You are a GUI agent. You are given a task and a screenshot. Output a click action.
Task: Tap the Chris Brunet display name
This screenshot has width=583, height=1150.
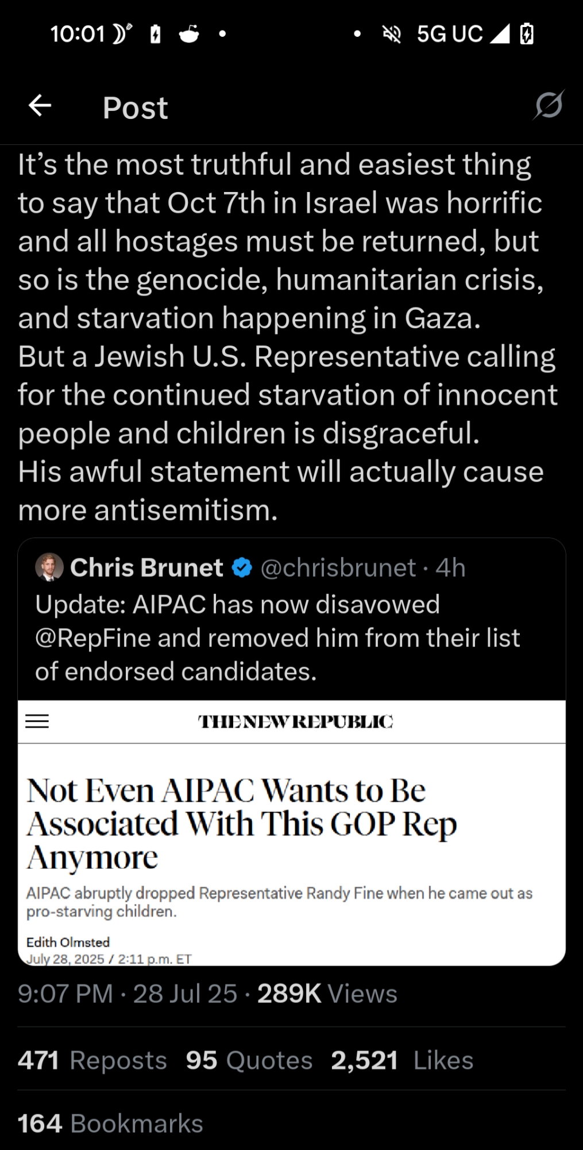click(146, 568)
